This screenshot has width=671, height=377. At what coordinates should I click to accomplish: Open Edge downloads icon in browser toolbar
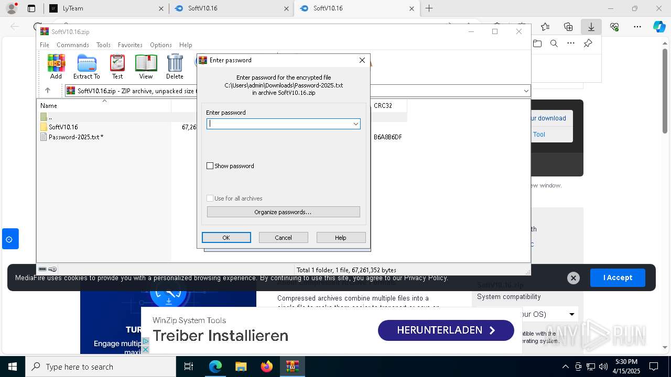point(591,27)
